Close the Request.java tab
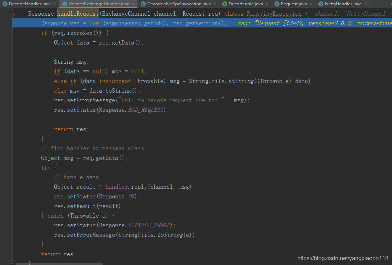The image size is (392, 265). pos(311,4)
